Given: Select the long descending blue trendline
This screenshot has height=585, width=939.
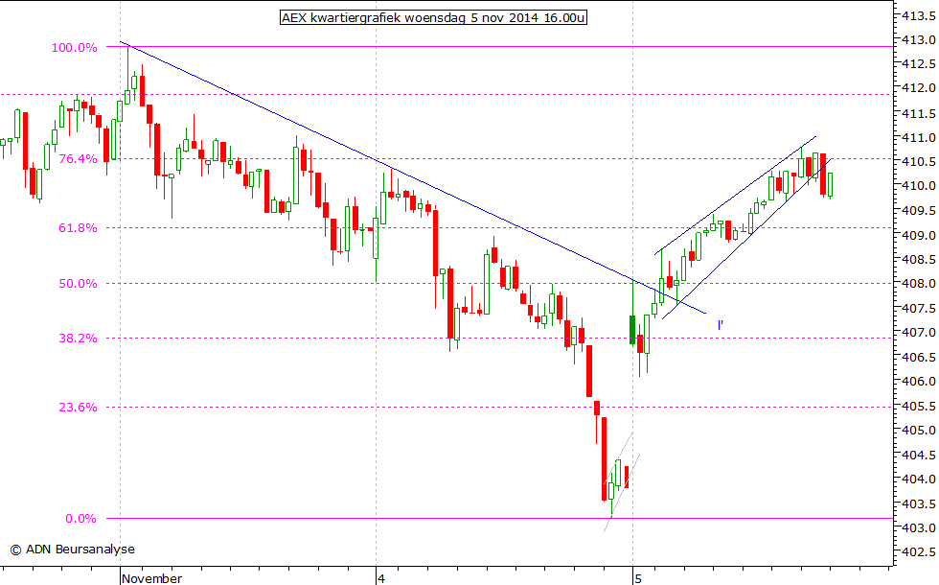Looking at the screenshot, I should click(413, 178).
